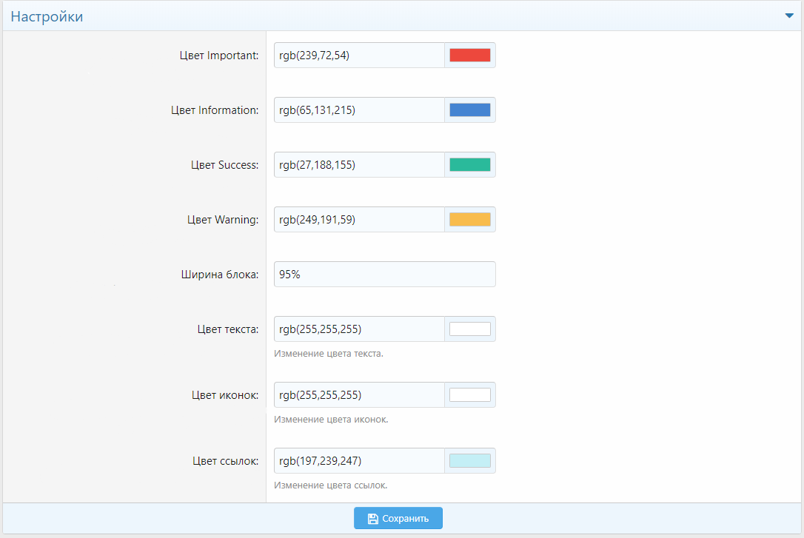Click the Сохранить save button
Image resolution: width=804 pixels, height=538 pixels.
(x=398, y=519)
